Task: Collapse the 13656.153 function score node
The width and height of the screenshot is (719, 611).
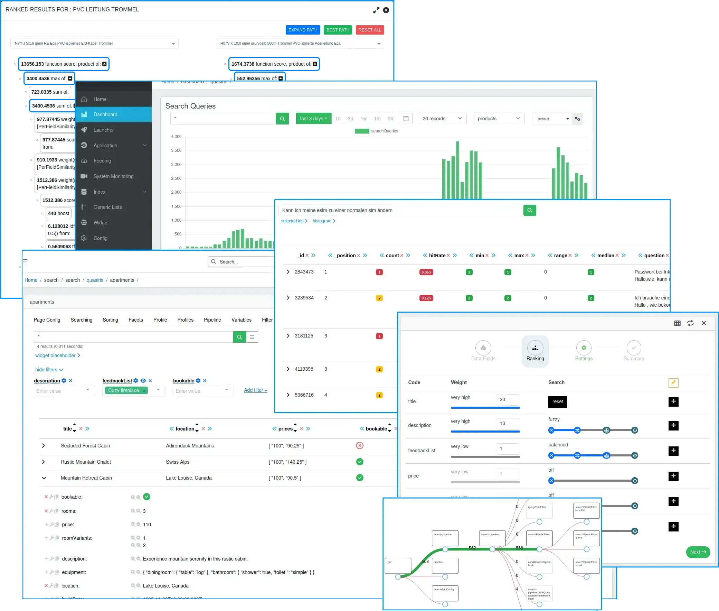Action: 104,64
